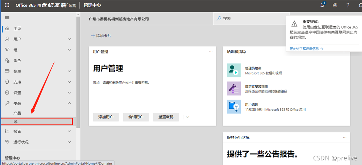The height and width of the screenshot is (165, 362).
Task: Collapse the navigation hamburger menu
Action: 7,17
